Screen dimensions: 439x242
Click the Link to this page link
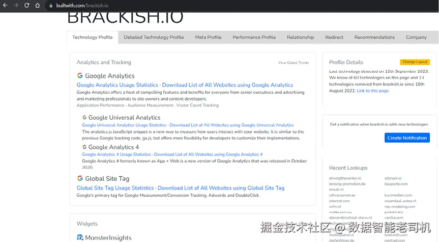click(x=373, y=91)
